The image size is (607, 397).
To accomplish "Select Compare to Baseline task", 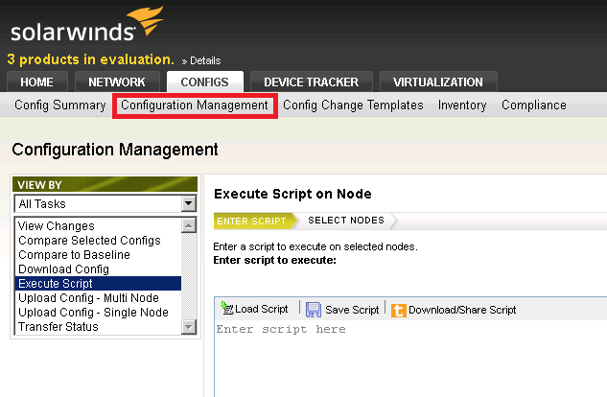I will [x=98, y=255].
